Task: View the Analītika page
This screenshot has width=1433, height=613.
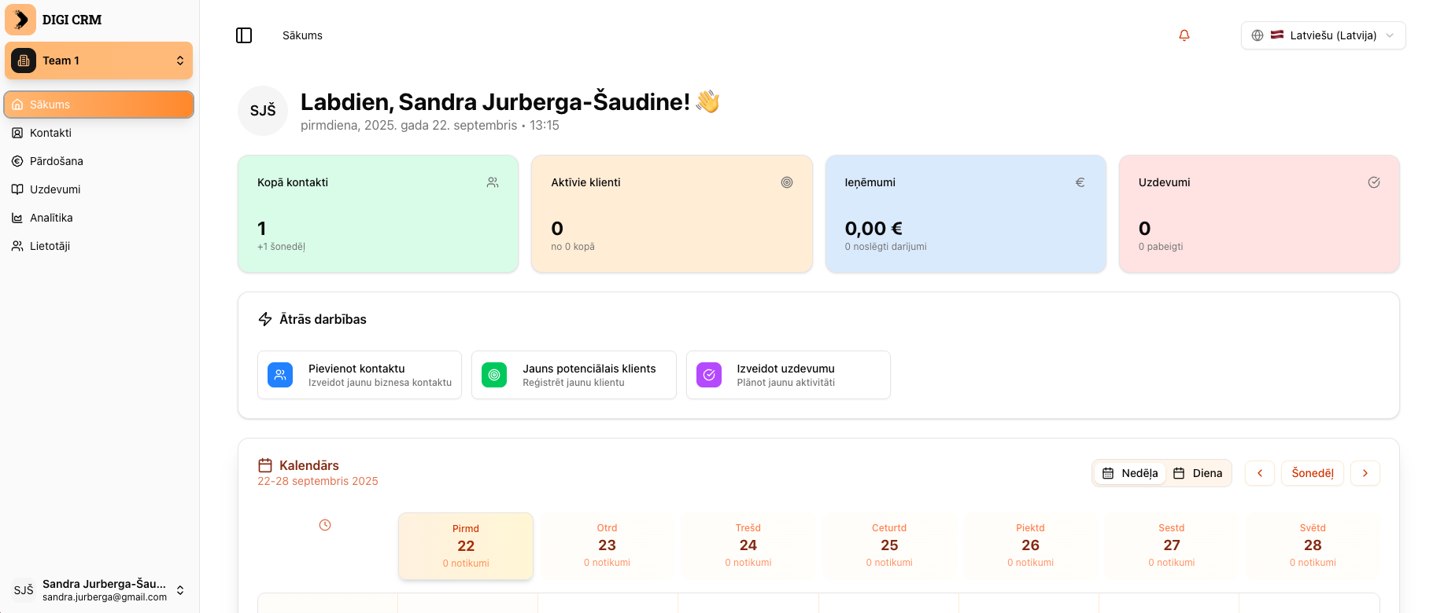Action: click(51, 218)
